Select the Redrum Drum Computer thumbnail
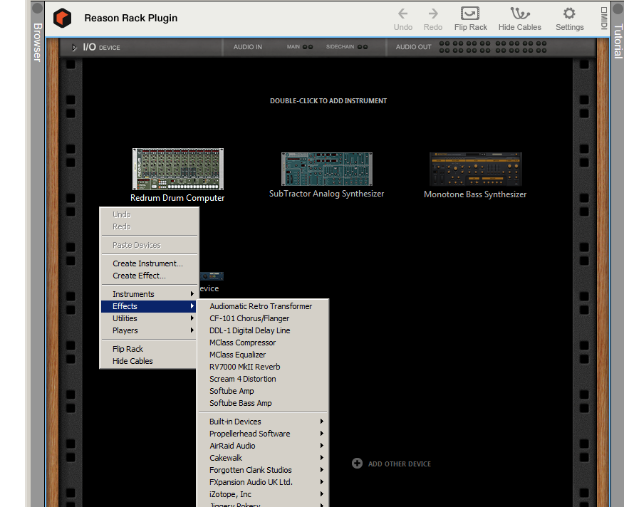Viewport: 624px width, 507px height. point(178,169)
